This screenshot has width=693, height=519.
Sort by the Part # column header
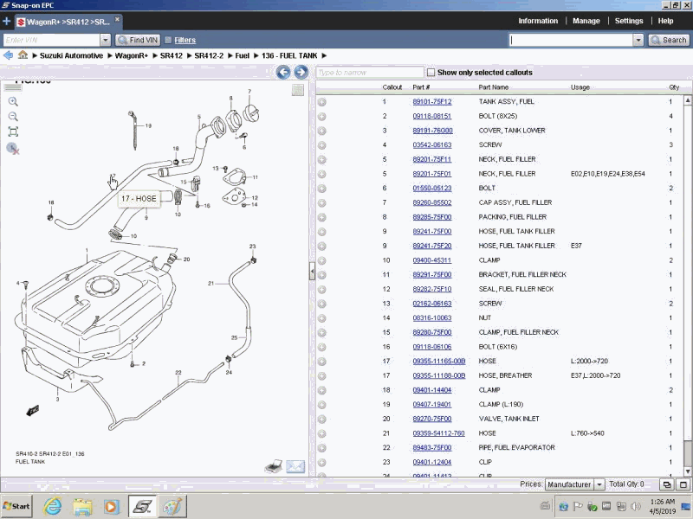point(421,87)
